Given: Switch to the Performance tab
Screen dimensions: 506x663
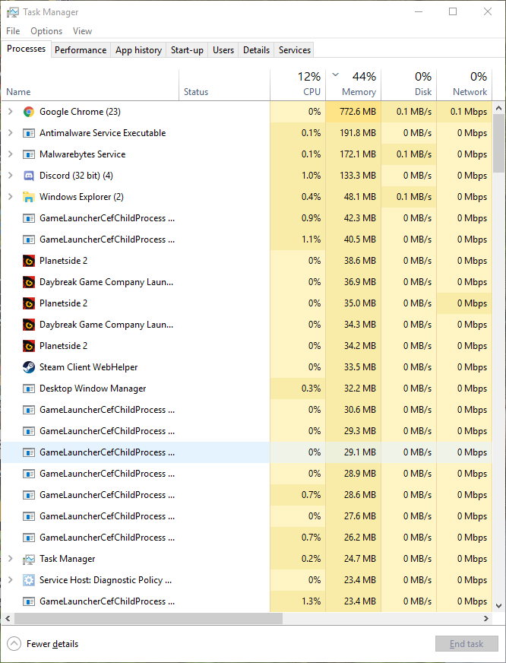Looking at the screenshot, I should [81, 50].
